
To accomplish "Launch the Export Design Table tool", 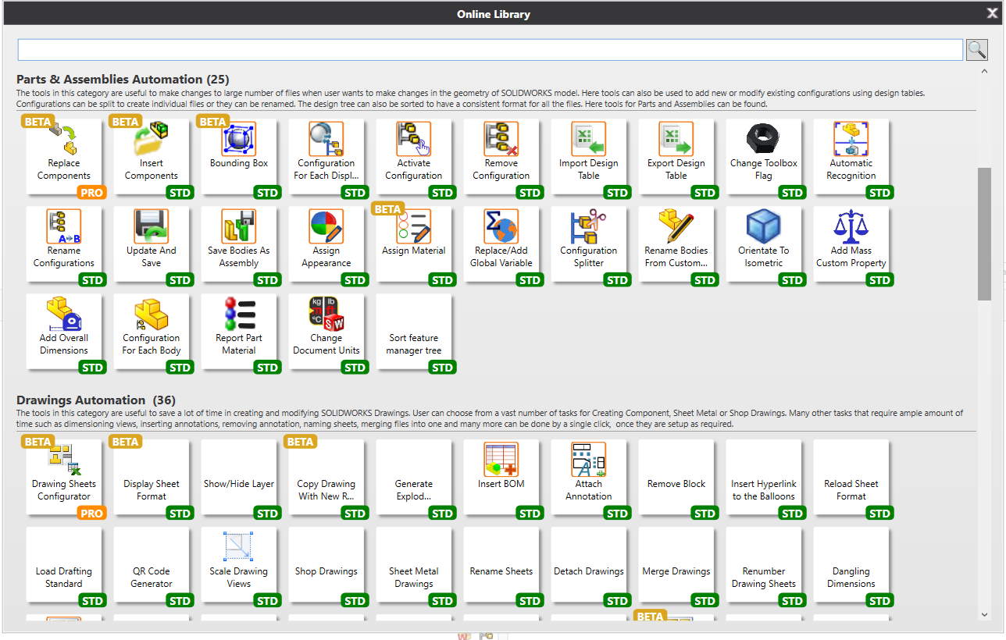I will coord(676,157).
